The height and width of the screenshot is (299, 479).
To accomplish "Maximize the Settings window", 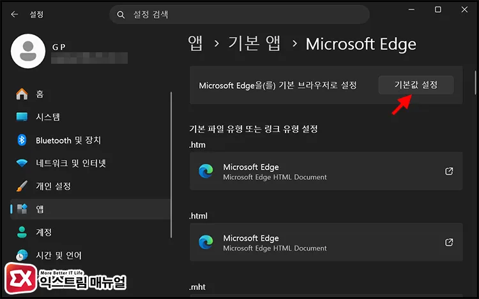I will click(437, 10).
